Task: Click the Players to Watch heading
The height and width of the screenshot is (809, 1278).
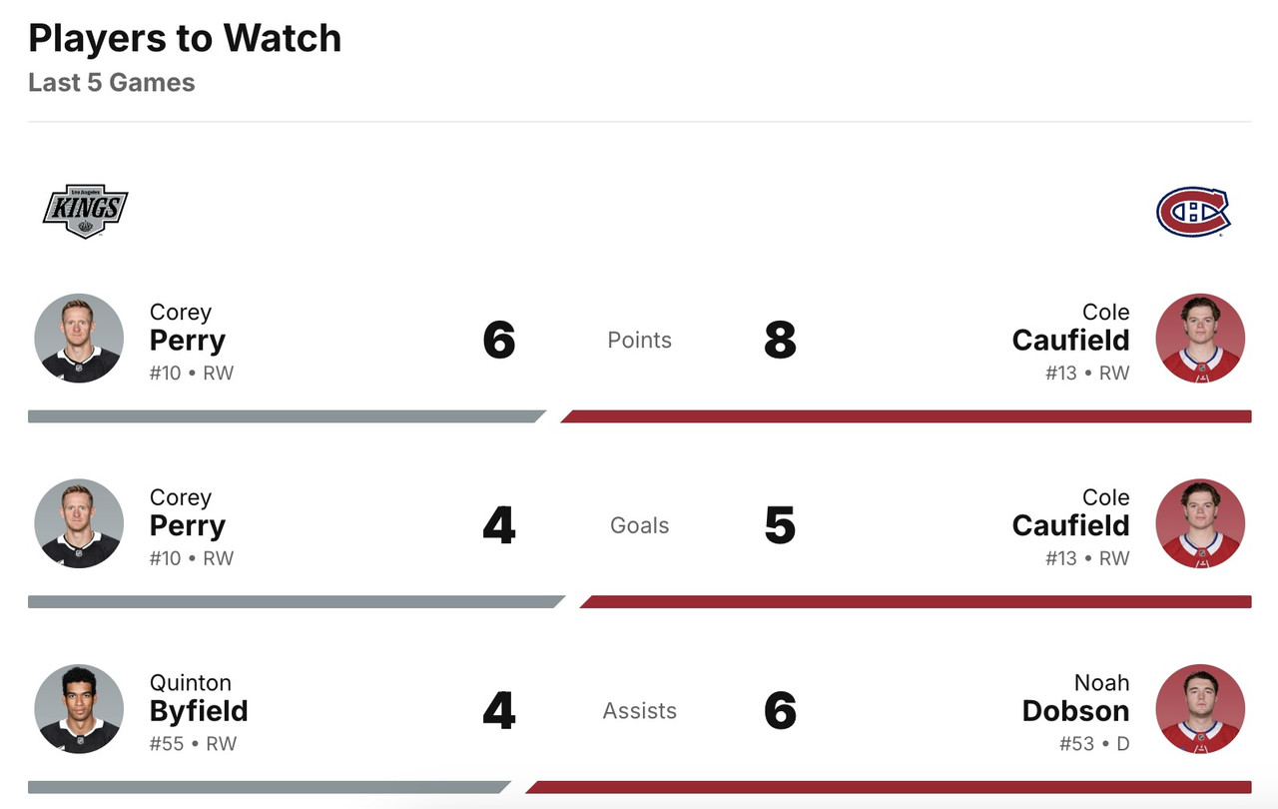Action: [185, 38]
